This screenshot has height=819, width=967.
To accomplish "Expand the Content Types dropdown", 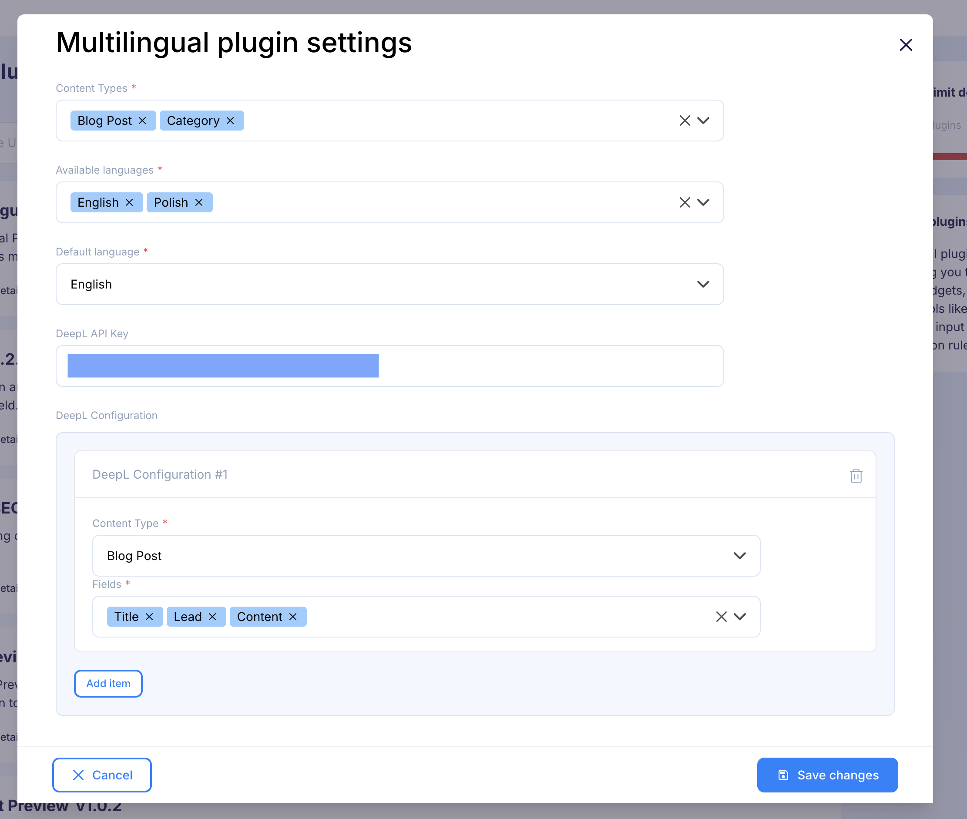I will click(x=703, y=121).
